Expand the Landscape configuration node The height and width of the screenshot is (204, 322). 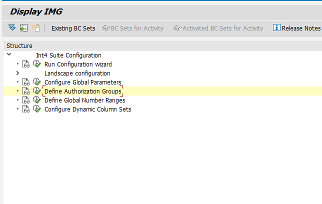coord(17,73)
